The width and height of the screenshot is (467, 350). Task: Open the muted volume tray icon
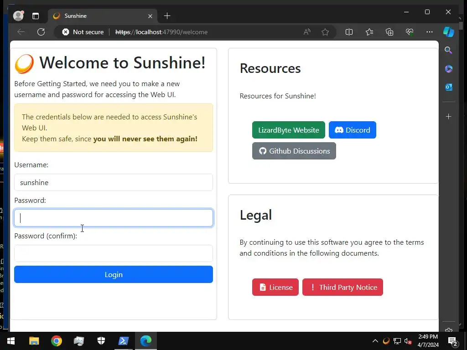408,341
